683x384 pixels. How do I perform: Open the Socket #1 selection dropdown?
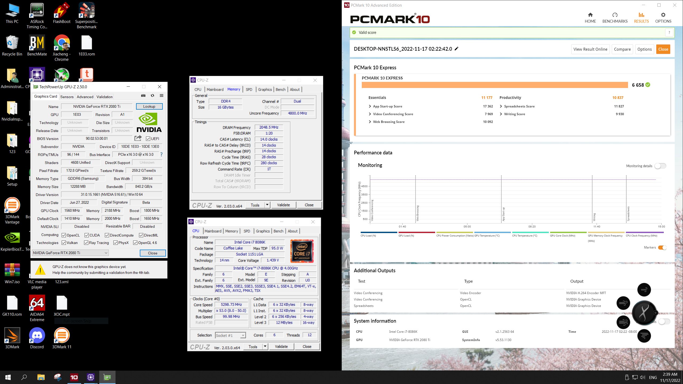tap(230, 335)
